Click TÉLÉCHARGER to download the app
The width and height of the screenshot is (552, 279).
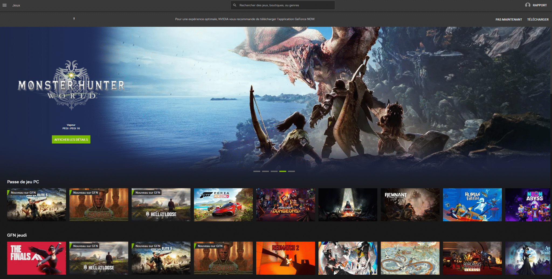pos(538,19)
